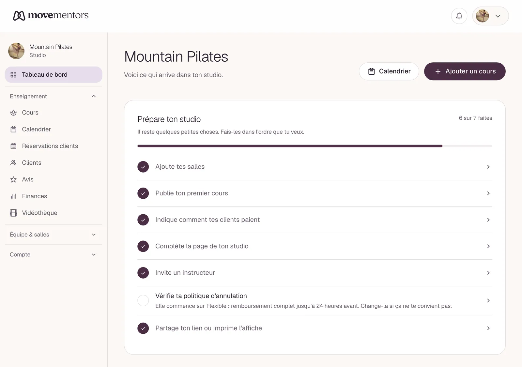
Task: Open Publie ton premier cours step
Action: click(315, 193)
